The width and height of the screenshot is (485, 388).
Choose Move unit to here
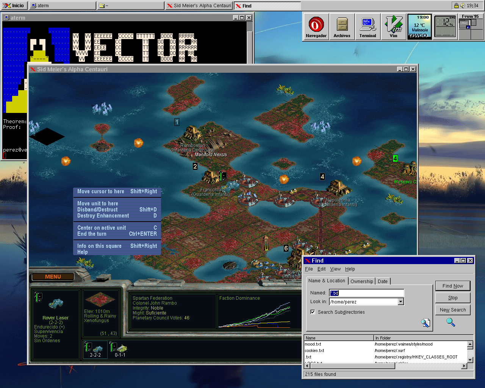pos(117,203)
